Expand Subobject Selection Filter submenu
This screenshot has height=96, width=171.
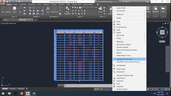point(129,75)
